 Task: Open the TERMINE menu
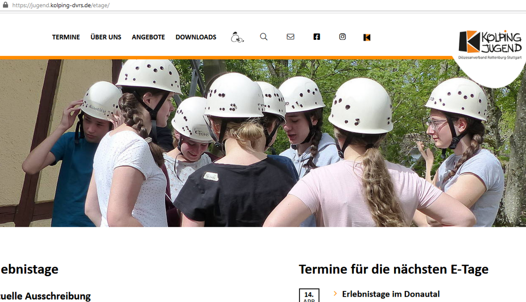(x=66, y=37)
